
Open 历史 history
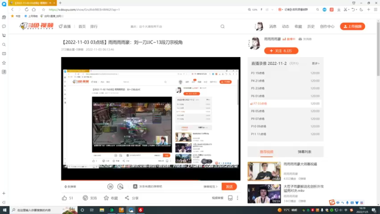[311, 27]
